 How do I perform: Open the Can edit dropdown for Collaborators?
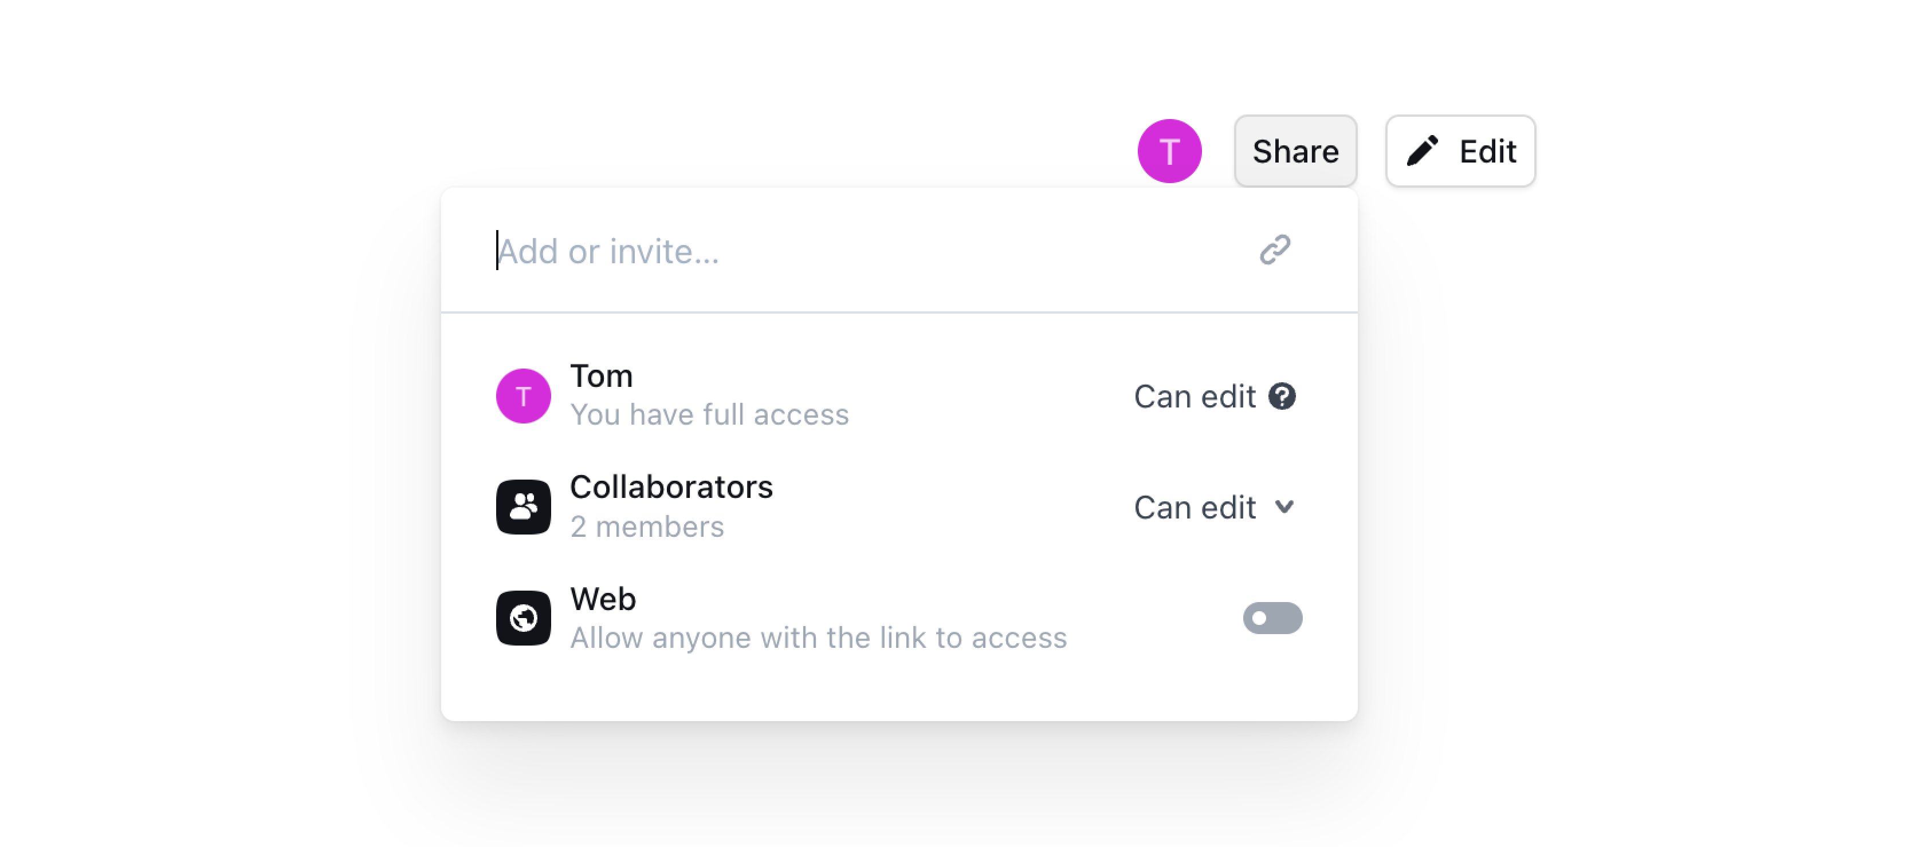[x=1215, y=506]
